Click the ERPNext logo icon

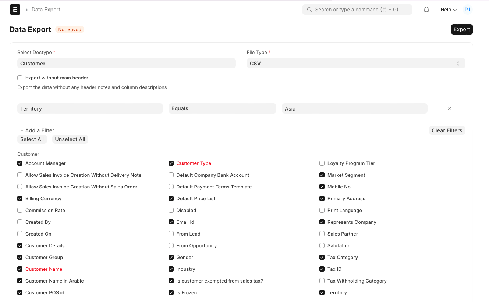point(15,10)
